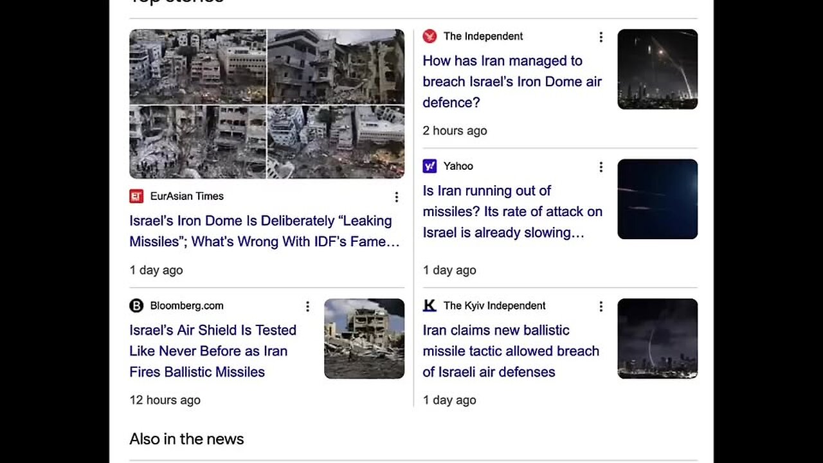Viewport: 823px width, 463px height.
Task: Click the EurAsian Times source logo icon
Action: (x=136, y=196)
